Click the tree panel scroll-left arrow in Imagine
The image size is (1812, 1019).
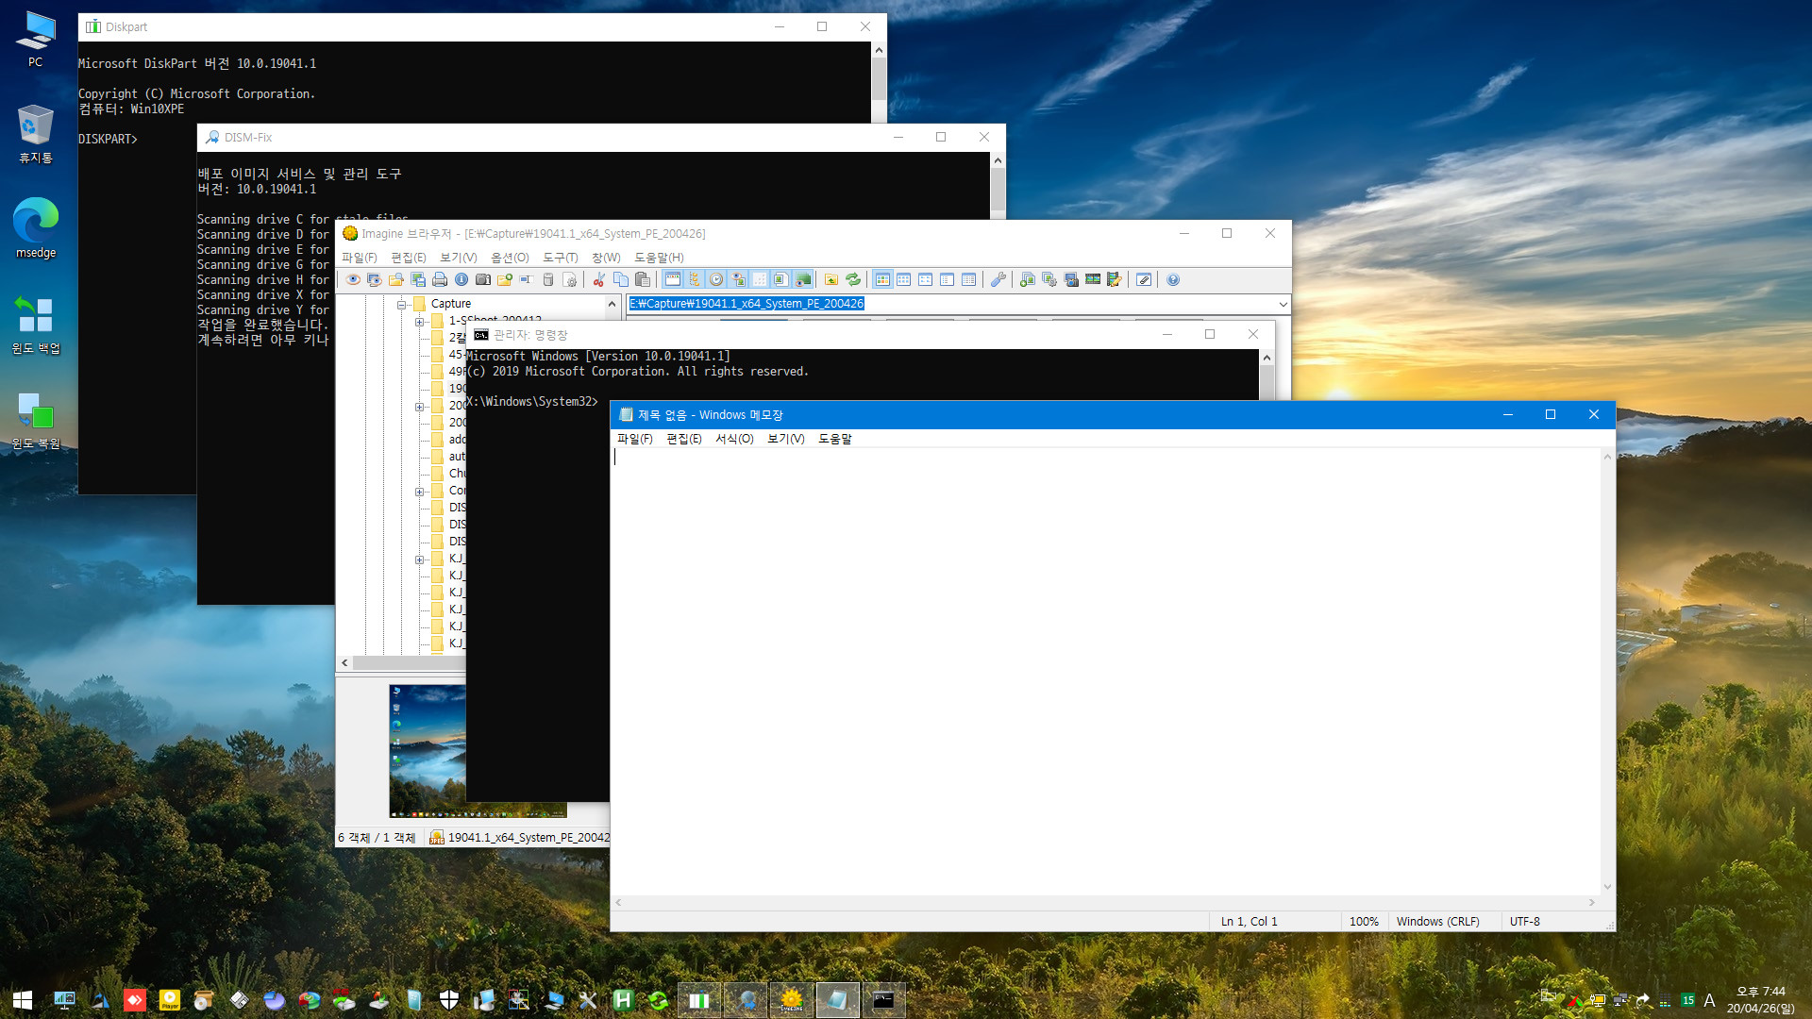click(x=344, y=662)
